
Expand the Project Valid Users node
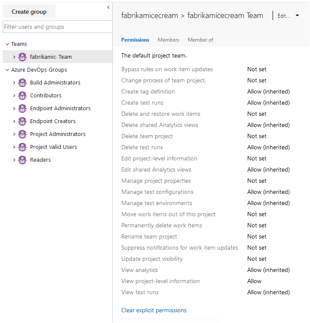point(14,147)
